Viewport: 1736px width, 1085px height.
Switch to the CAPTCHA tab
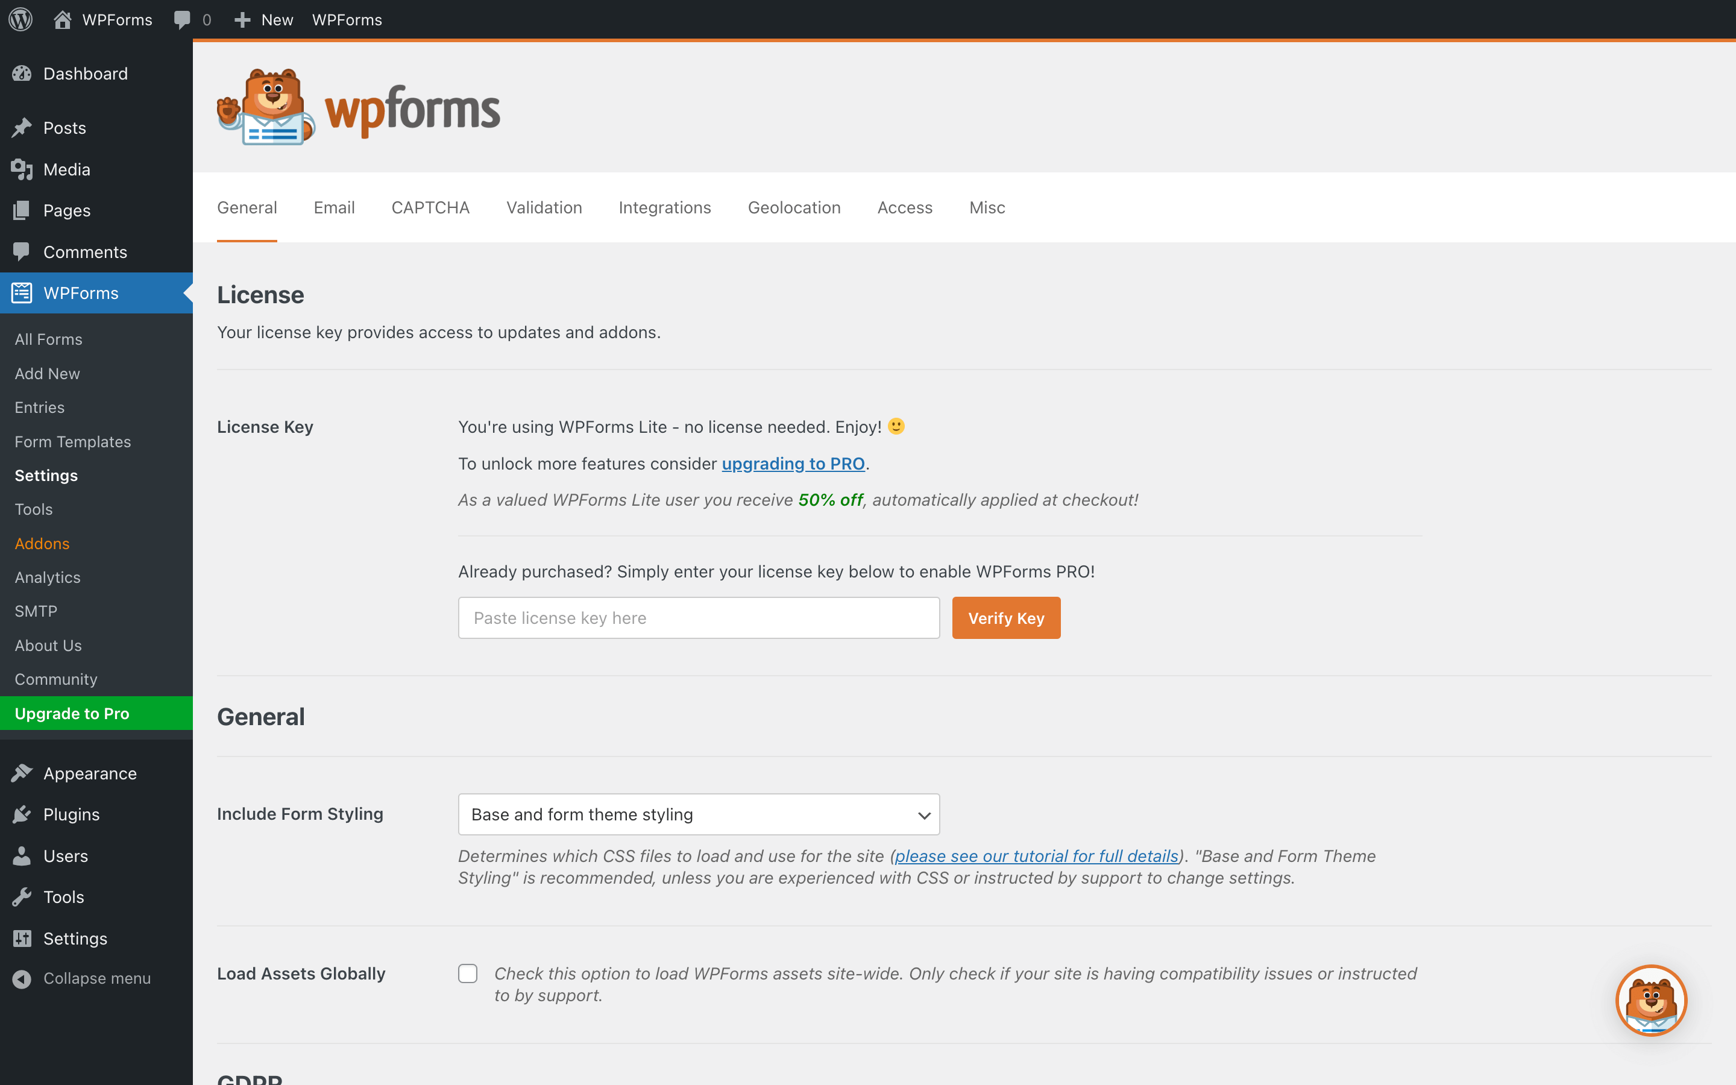[430, 207]
